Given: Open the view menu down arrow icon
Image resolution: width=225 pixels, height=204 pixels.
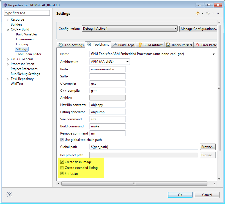Looking at the screenshot, I should point(218,13).
